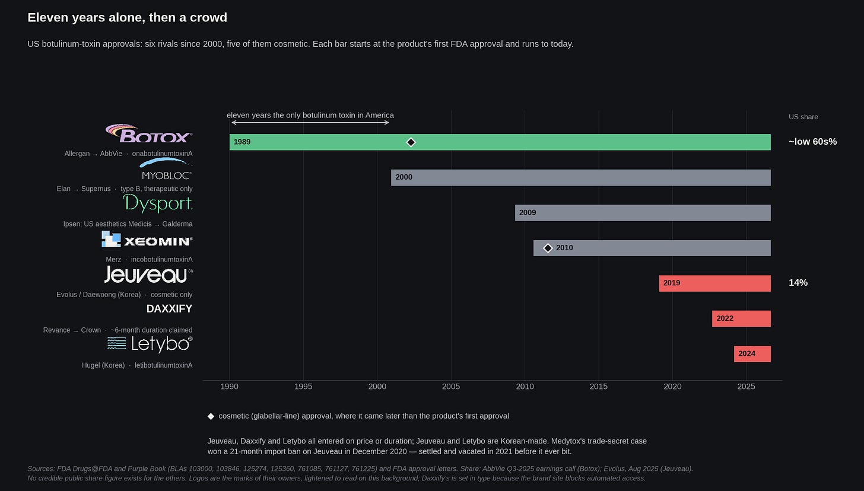Image resolution: width=864 pixels, height=491 pixels.
Task: Click the Xeomin logo
Action: [147, 240]
